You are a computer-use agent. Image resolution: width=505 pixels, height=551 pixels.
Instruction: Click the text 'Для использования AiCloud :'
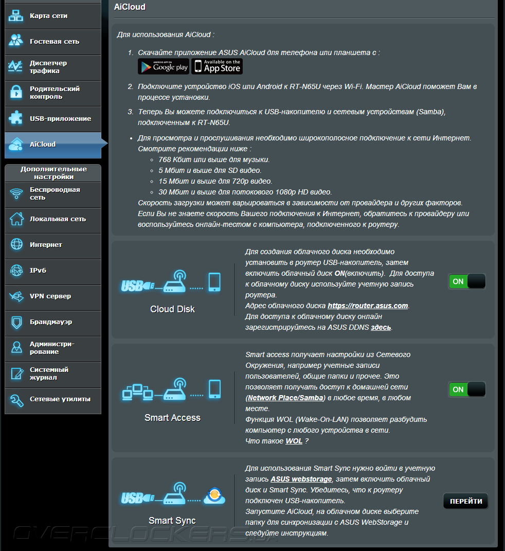(x=166, y=35)
